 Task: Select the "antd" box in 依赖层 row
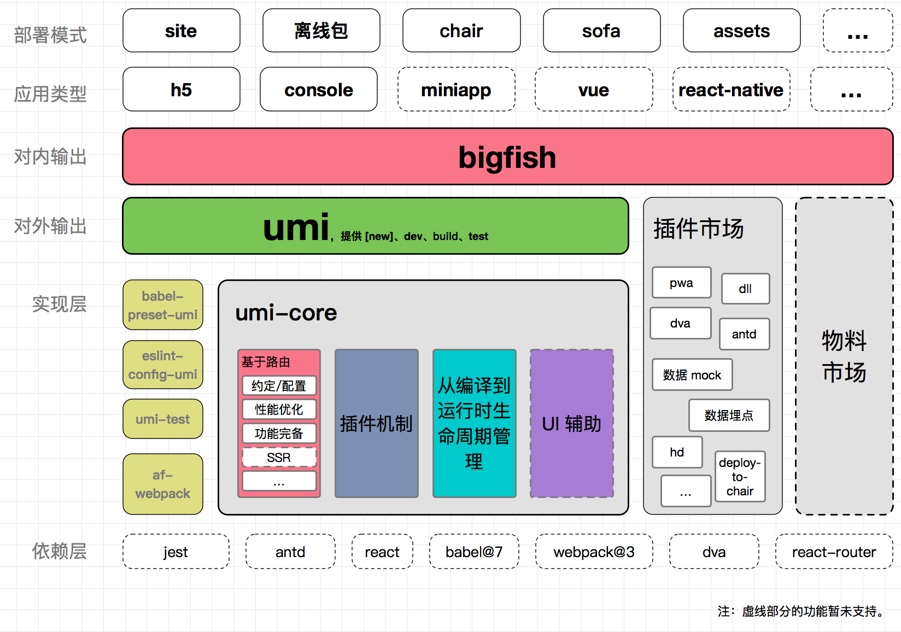pyautogui.click(x=290, y=552)
